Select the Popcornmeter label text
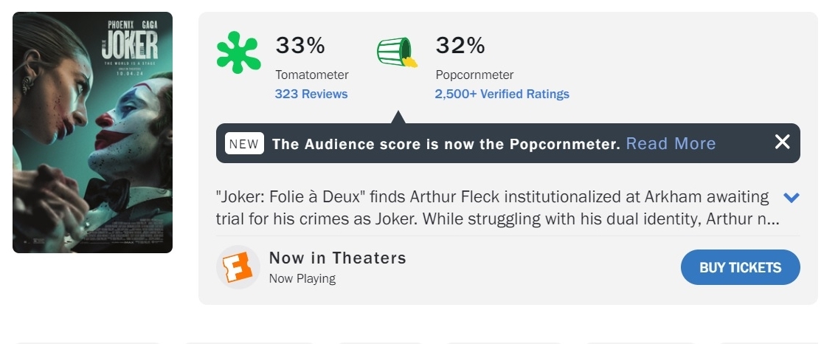 [474, 75]
